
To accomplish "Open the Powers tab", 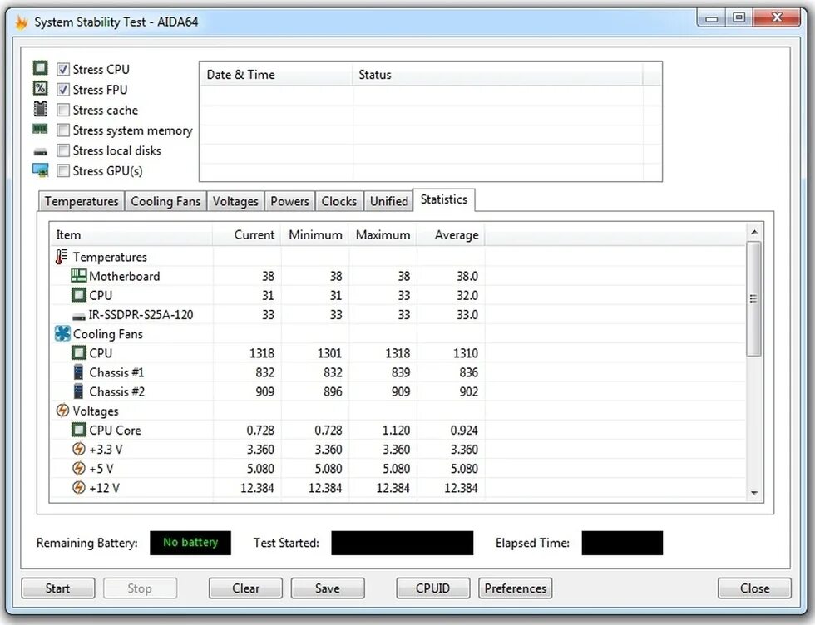I will 289,201.
